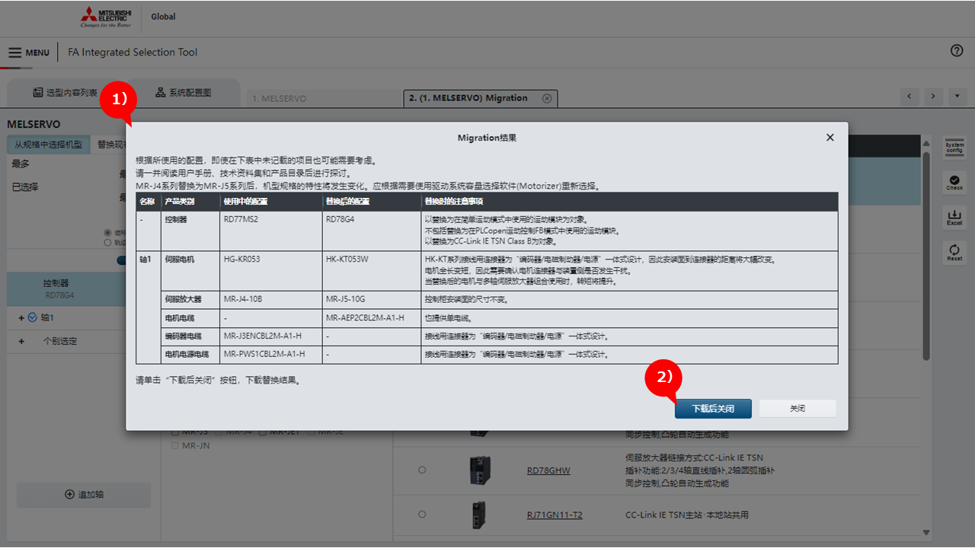Image resolution: width=975 pixels, height=548 pixels.
Task: Click the 伺服放大器 product category cell
Action: click(x=190, y=299)
